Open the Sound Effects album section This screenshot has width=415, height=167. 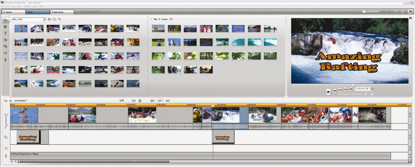point(5,53)
